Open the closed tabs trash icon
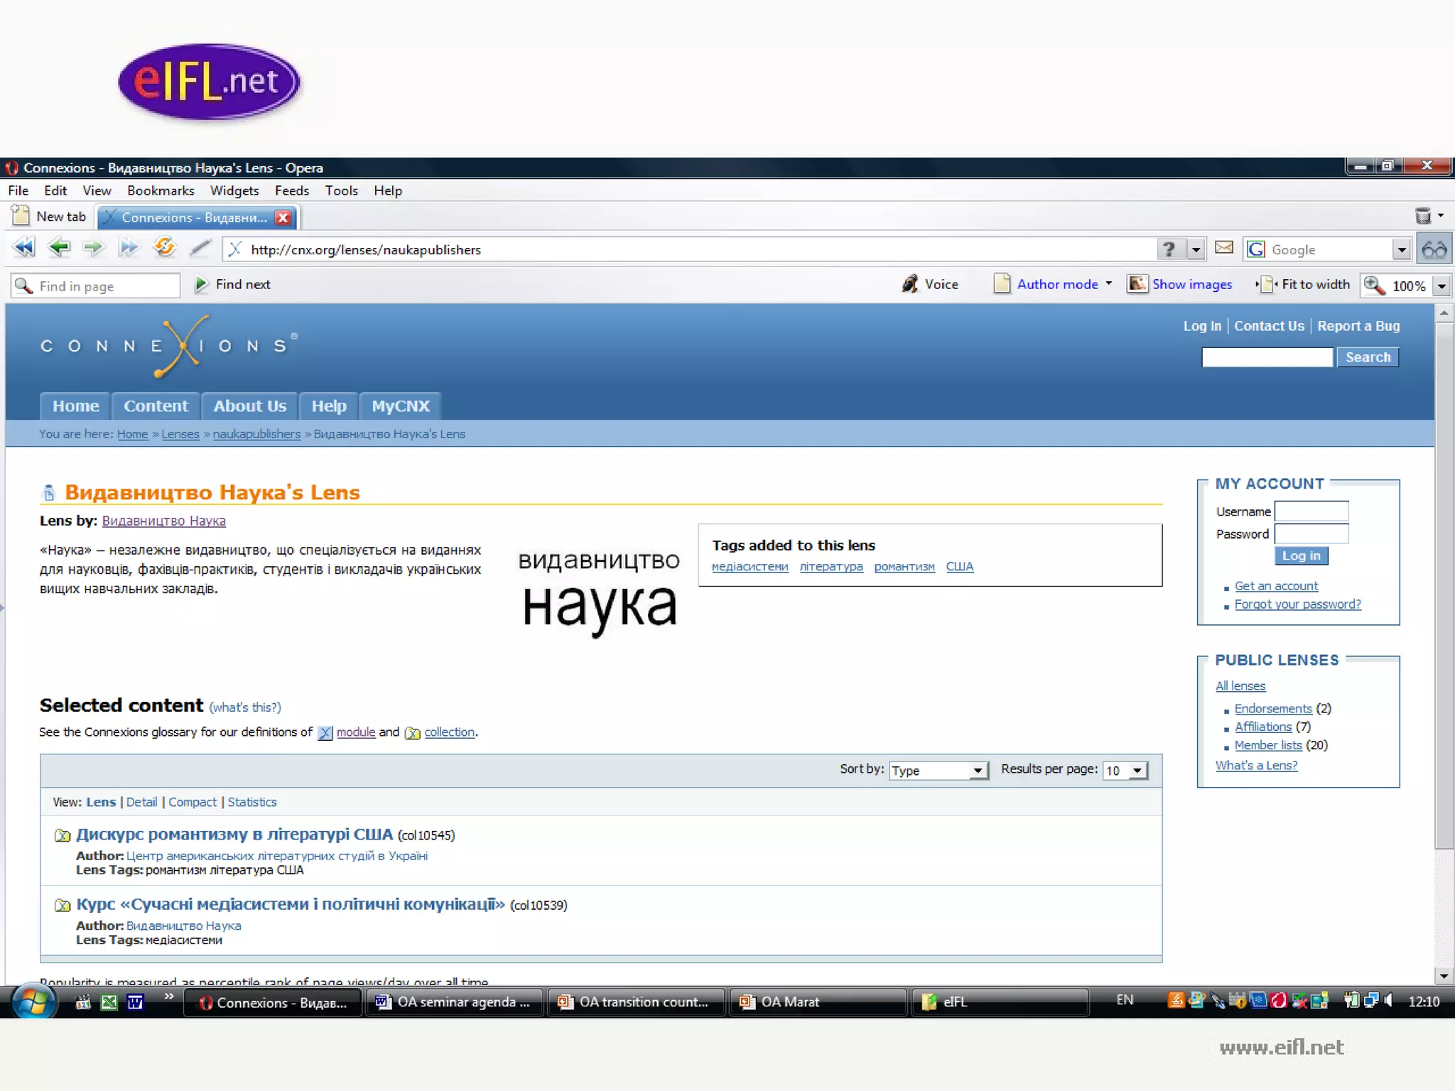 pyautogui.click(x=1423, y=216)
